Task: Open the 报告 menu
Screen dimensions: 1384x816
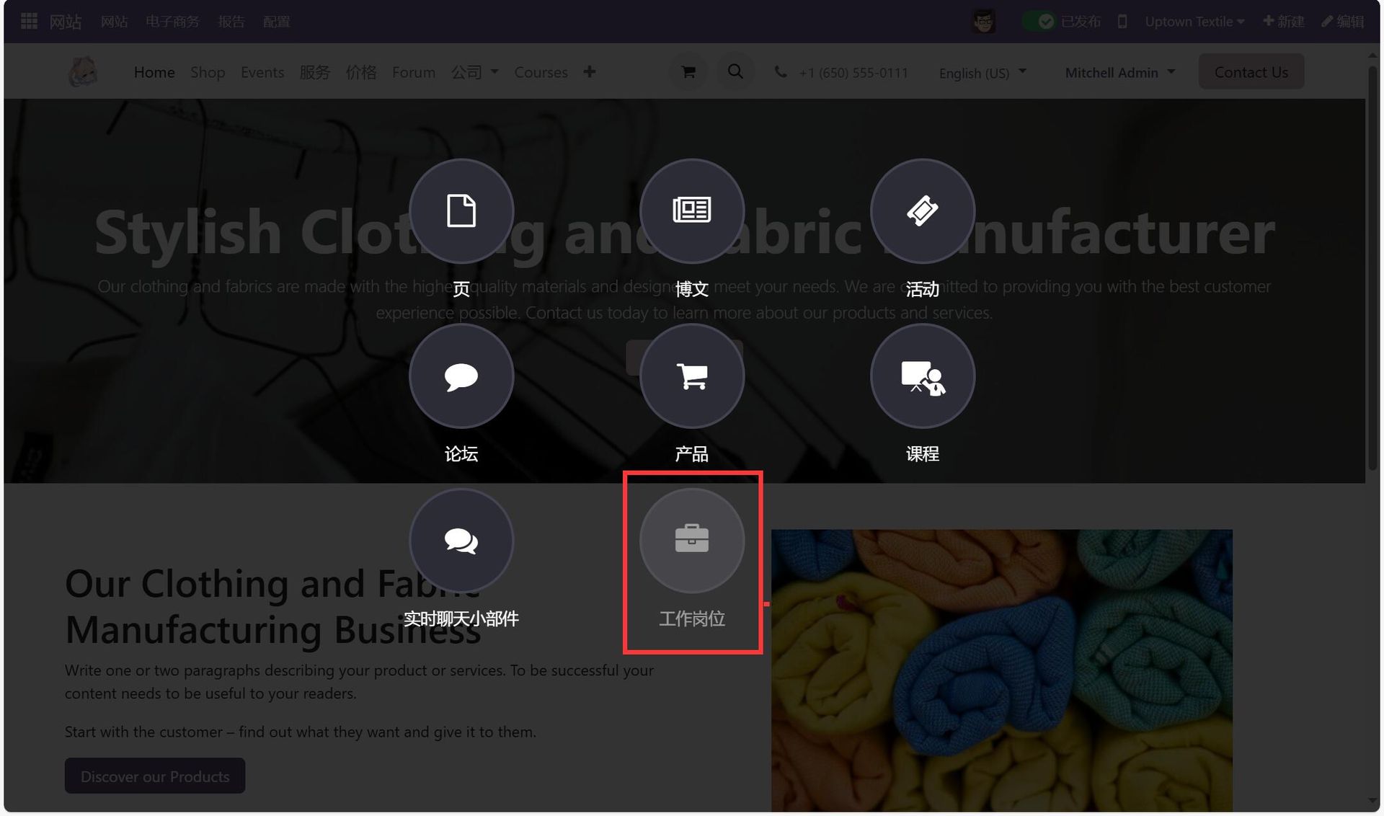Action: [x=231, y=22]
